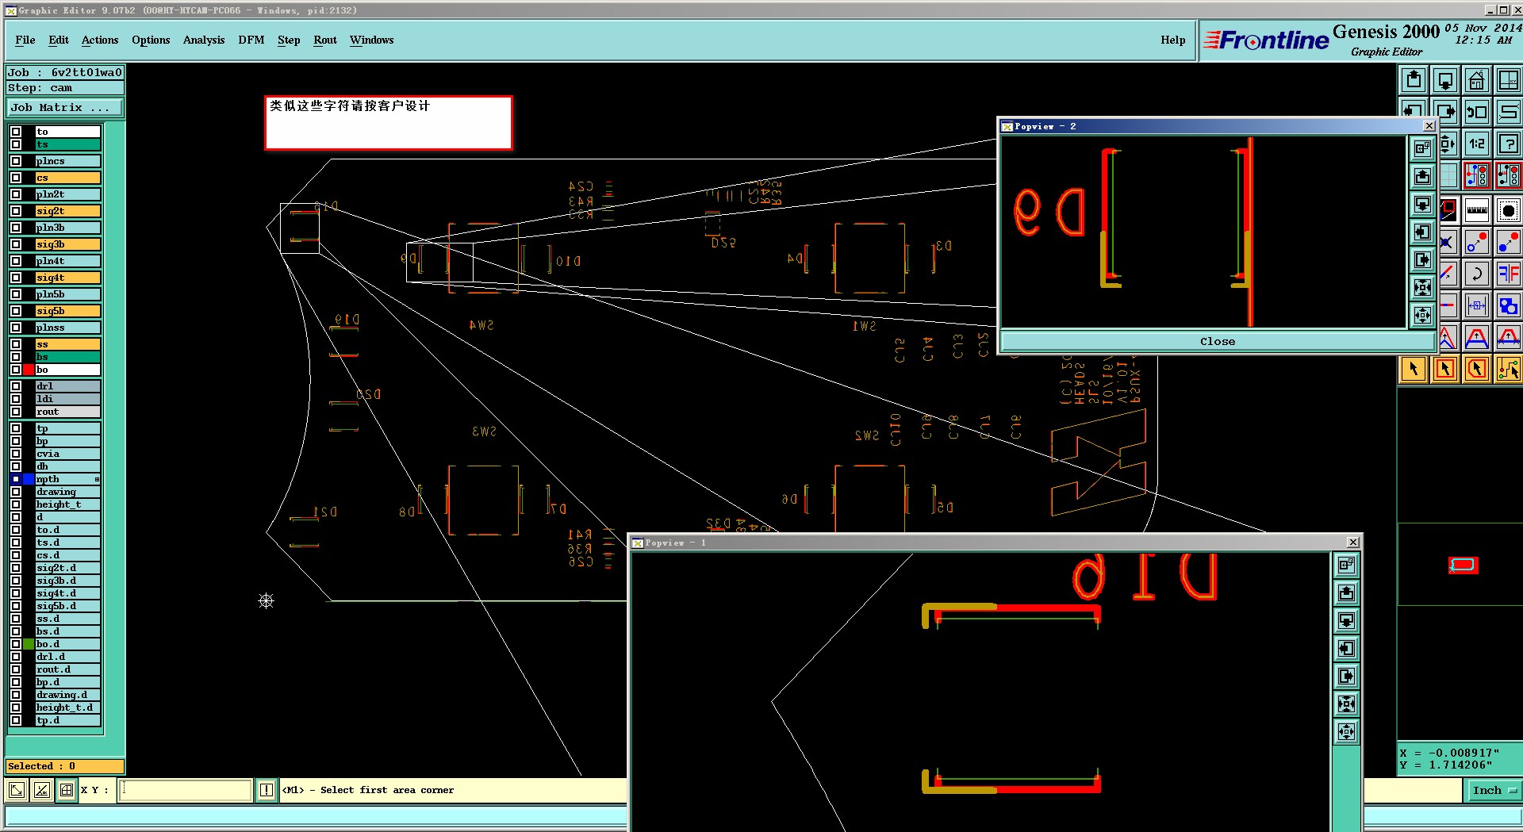Toggle the checkbox for layer pln4t
Viewport: 1523px width, 832px height.
click(16, 261)
